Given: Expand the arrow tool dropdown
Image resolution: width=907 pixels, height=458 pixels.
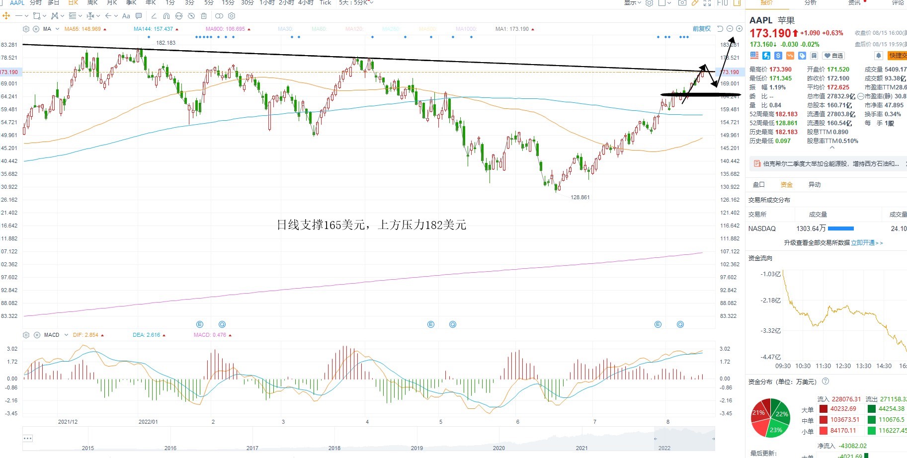Looking at the screenshot, I should 116,16.
